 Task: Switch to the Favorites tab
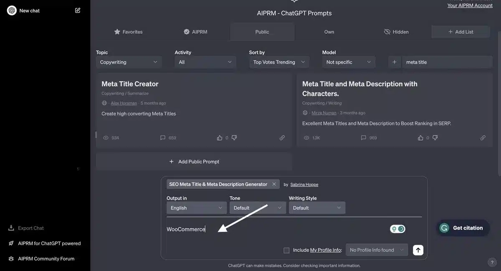coord(129,32)
